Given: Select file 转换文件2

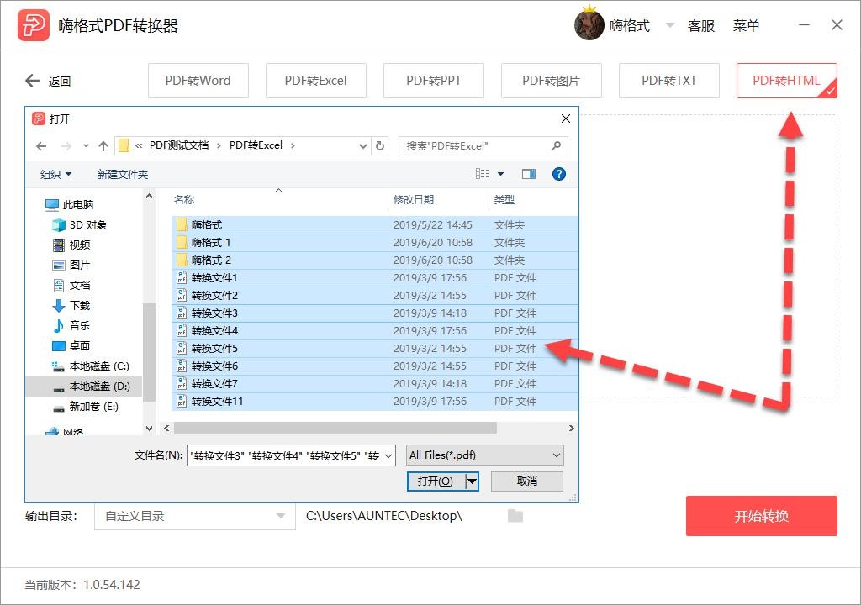Looking at the screenshot, I should pyautogui.click(x=374, y=296).
